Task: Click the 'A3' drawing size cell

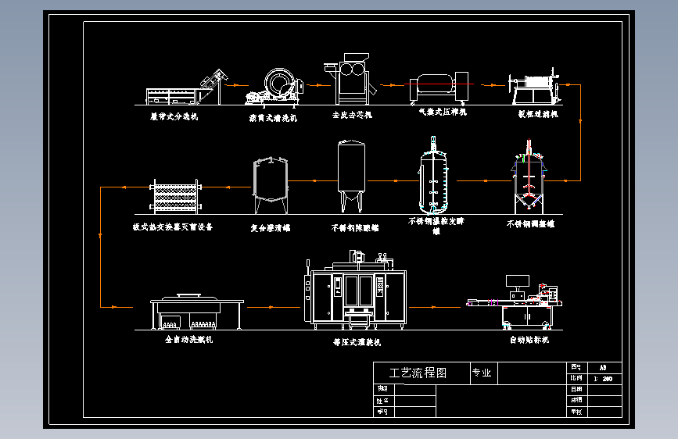Action: 604,368
